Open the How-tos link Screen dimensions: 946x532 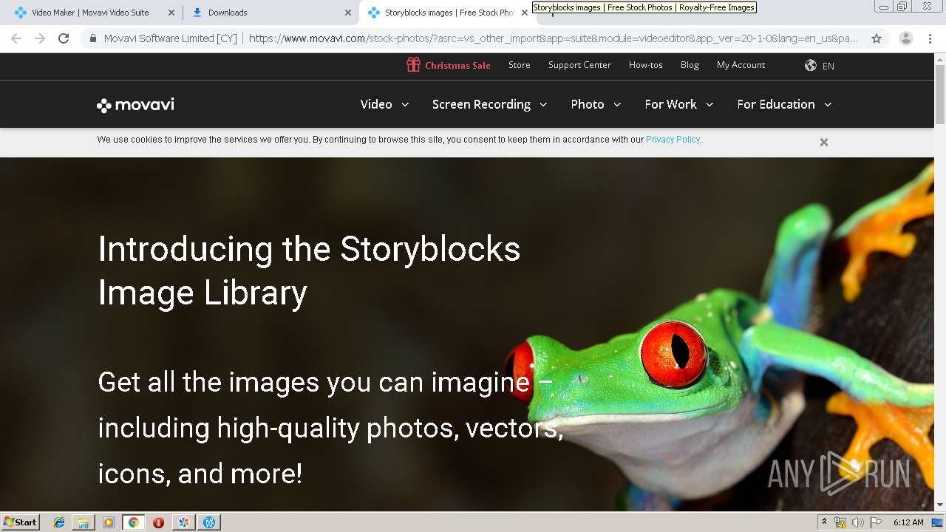pyautogui.click(x=646, y=65)
